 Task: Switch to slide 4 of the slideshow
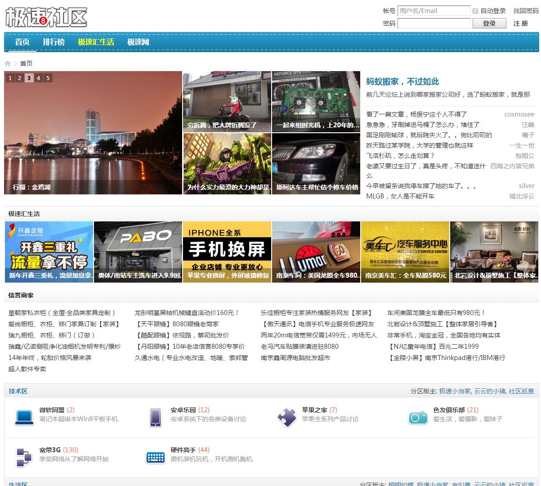(x=39, y=78)
